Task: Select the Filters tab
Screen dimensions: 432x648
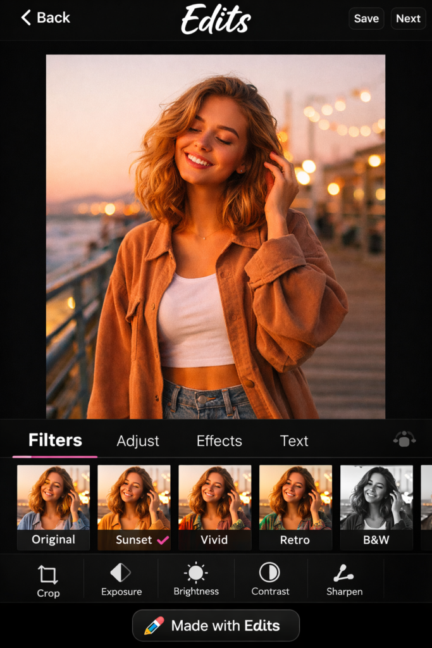Action: [55, 440]
